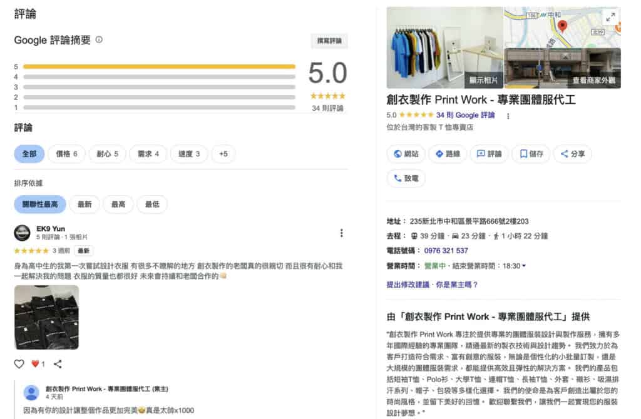The height and width of the screenshot is (419, 641).
Task: Sort reviews by 最高 rating
Action: coord(118,204)
